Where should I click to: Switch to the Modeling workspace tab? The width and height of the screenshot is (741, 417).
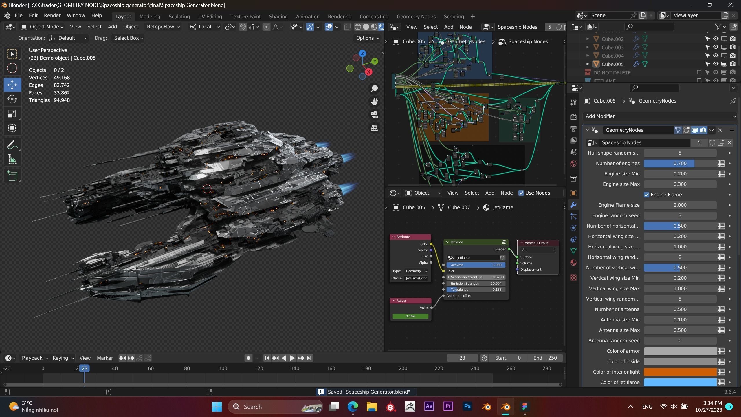pyautogui.click(x=150, y=17)
